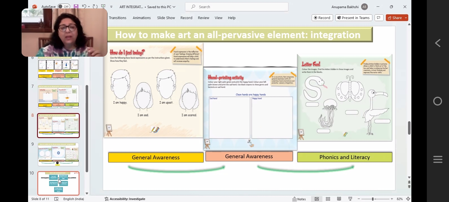The image size is (449, 202).
Task: Undo the last action
Action: [84, 6]
